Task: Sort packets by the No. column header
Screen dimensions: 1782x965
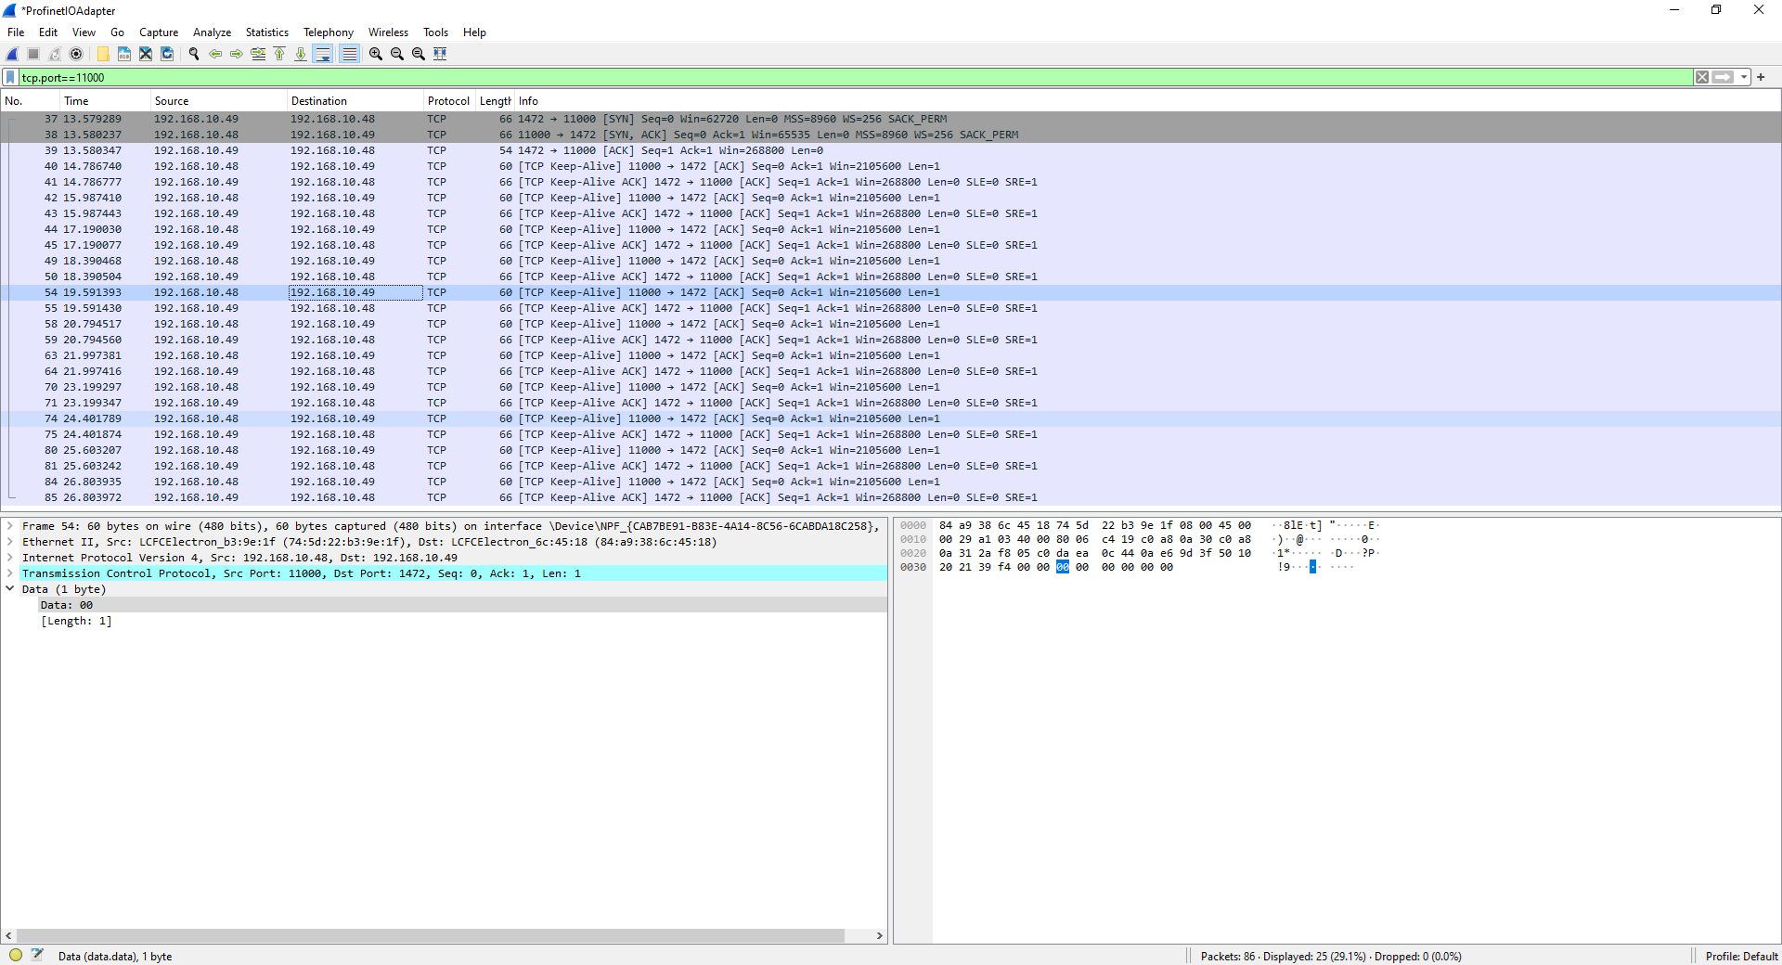Action: [x=30, y=101]
